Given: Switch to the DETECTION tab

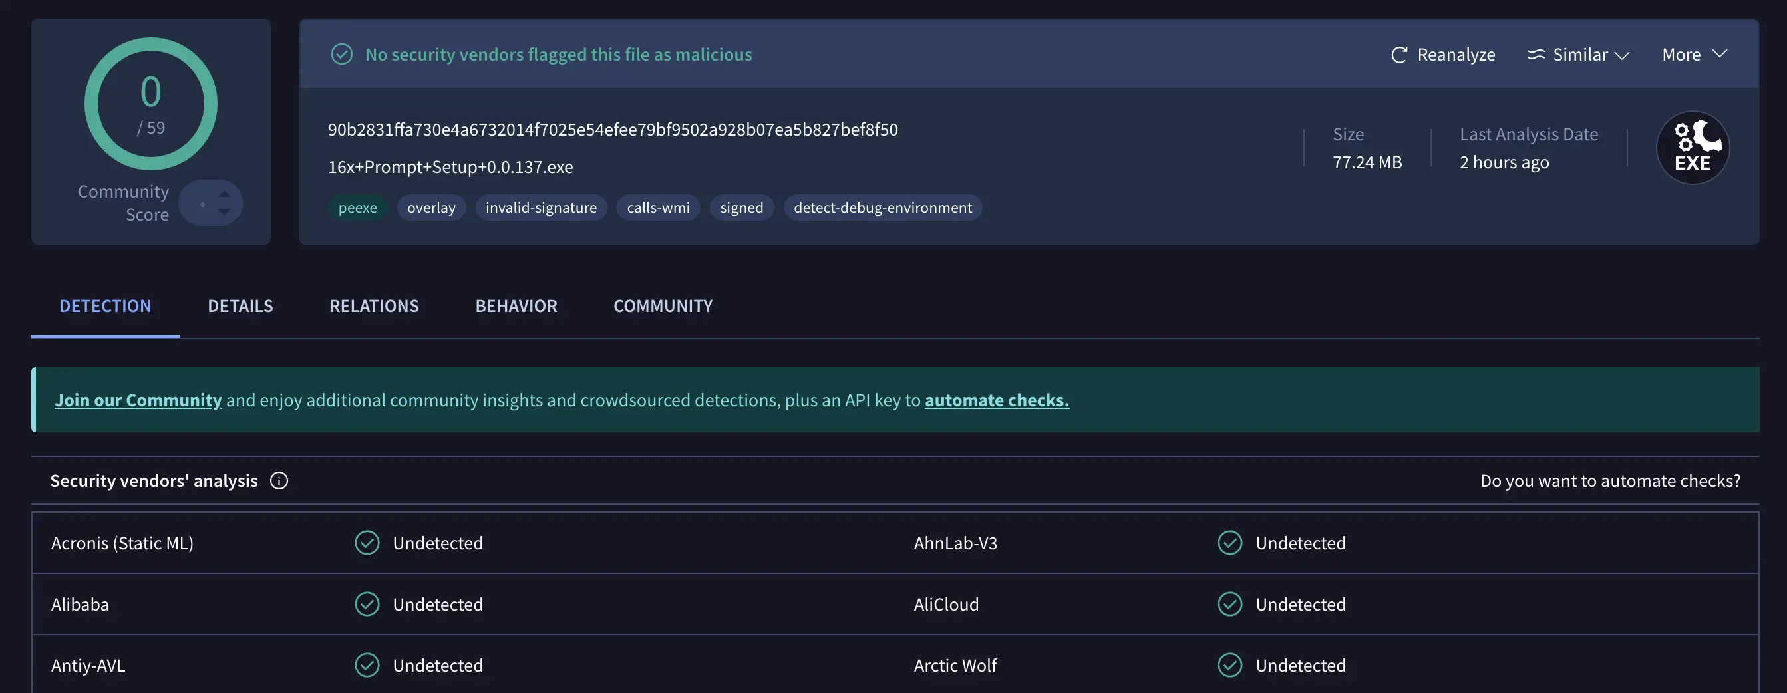Looking at the screenshot, I should click(x=105, y=306).
